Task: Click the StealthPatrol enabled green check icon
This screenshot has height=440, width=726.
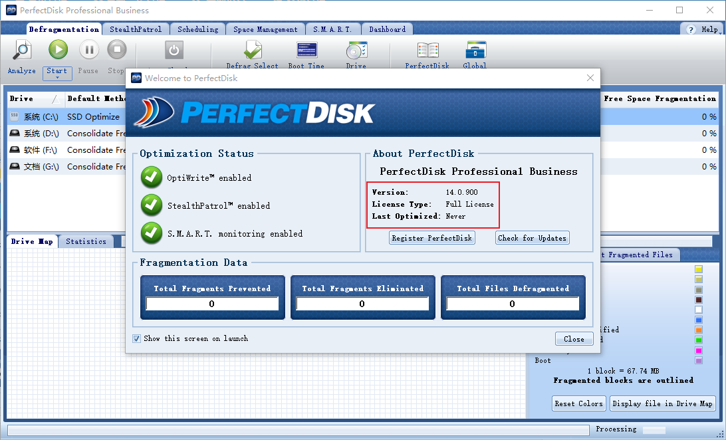Action: (152, 205)
